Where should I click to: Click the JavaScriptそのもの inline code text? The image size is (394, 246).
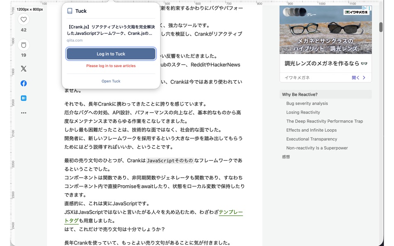(170, 160)
